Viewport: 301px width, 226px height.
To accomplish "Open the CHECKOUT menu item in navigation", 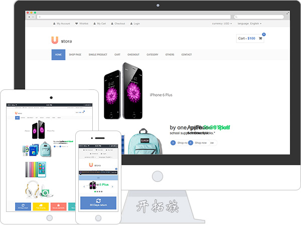I will point(133,55).
